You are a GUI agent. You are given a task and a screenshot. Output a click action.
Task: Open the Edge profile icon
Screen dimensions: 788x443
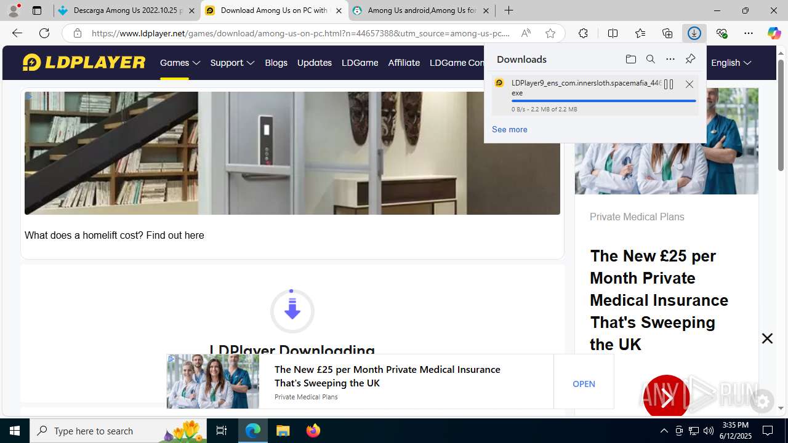point(14,10)
